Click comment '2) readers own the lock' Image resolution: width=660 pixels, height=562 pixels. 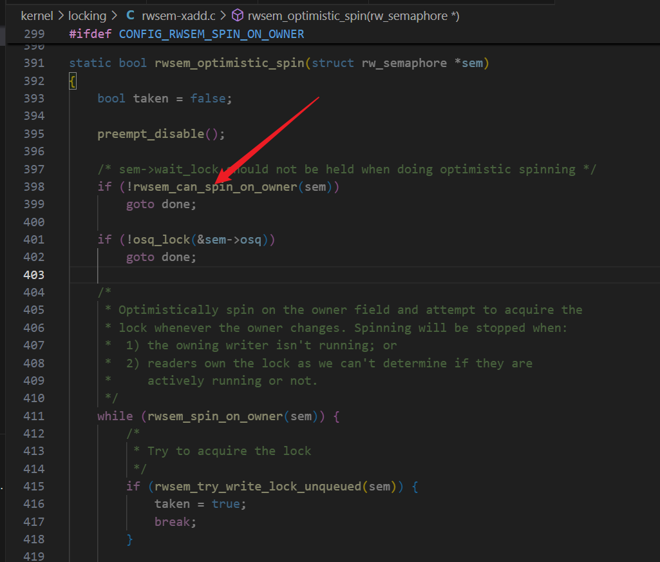pos(329,363)
